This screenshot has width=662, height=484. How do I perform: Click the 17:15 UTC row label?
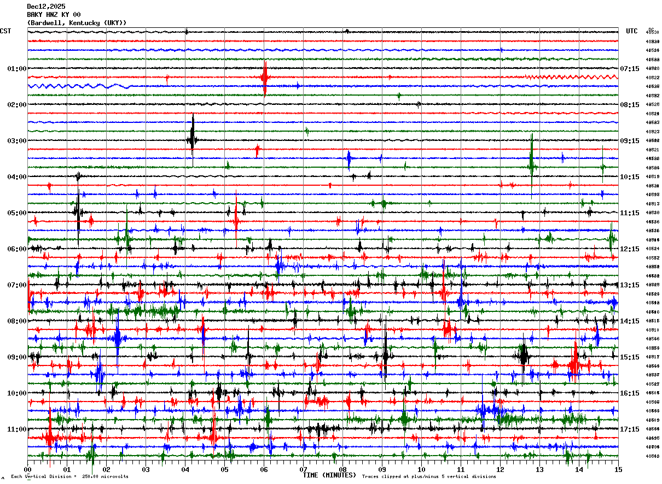(x=630, y=429)
